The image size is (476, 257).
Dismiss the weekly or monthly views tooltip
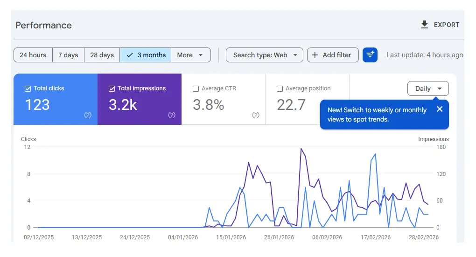pyautogui.click(x=439, y=109)
